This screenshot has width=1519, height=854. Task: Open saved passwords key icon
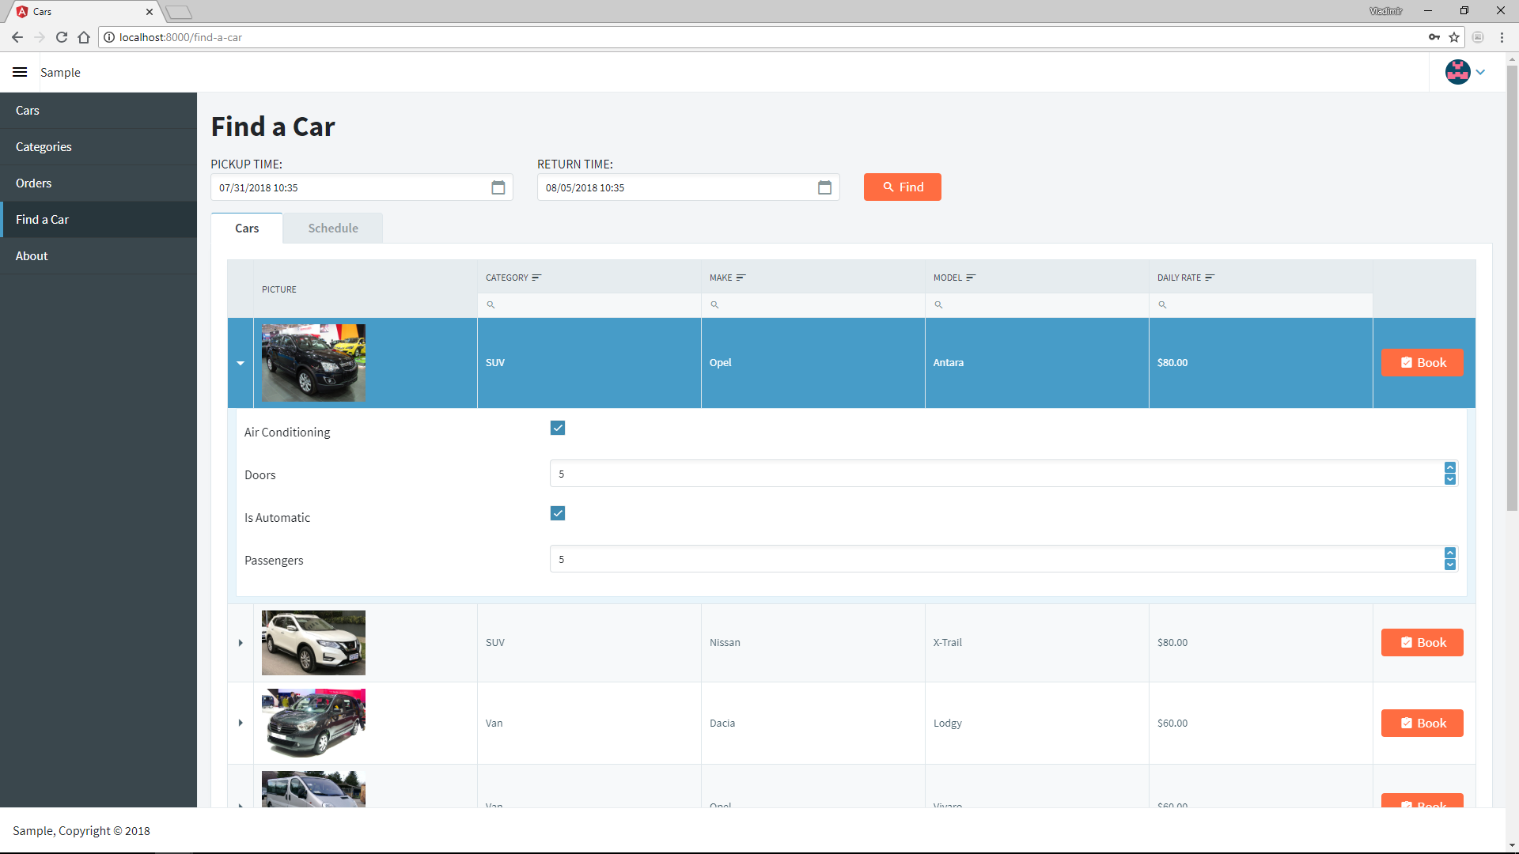coord(1434,37)
